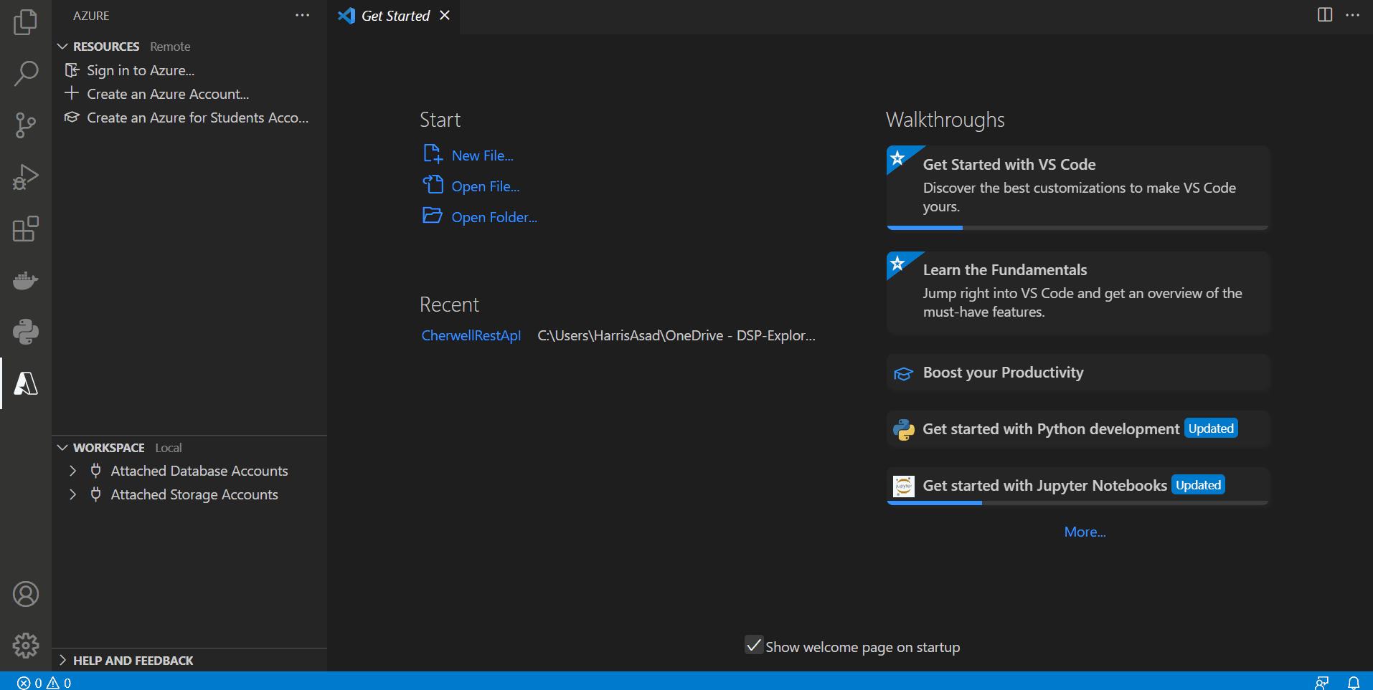
Task: Open Get started with Python development
Action: tap(1078, 428)
